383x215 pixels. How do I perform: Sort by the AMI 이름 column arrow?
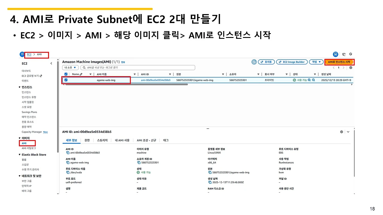tap(134, 74)
